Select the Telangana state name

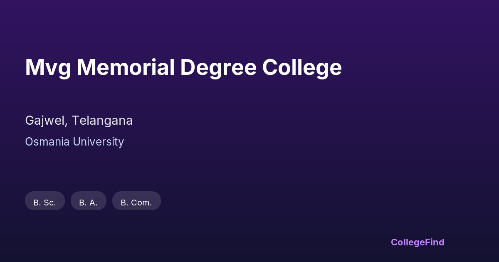[x=102, y=121]
